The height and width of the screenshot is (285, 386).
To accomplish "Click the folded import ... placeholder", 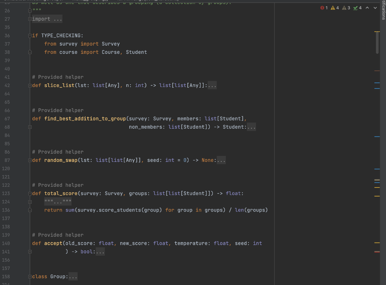I will coord(47,19).
